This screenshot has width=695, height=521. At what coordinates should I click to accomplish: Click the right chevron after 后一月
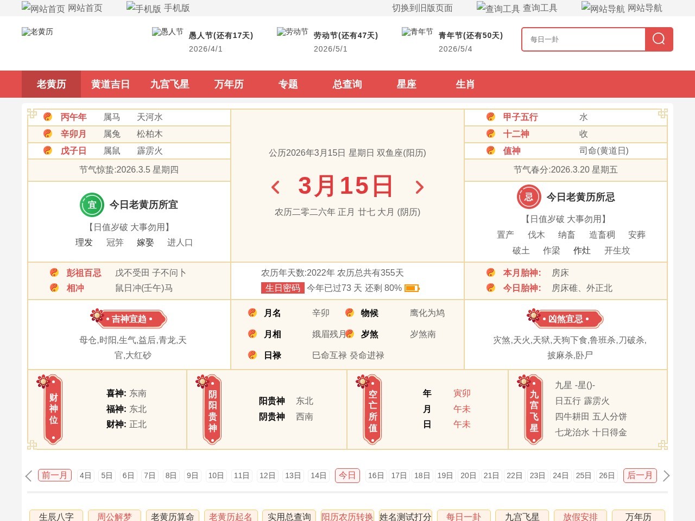666,475
